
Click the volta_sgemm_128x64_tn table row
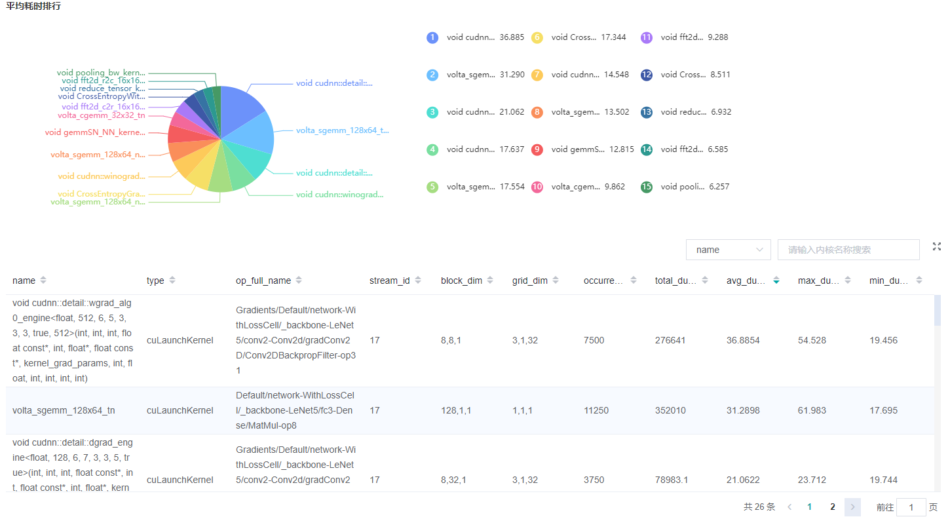coord(64,410)
